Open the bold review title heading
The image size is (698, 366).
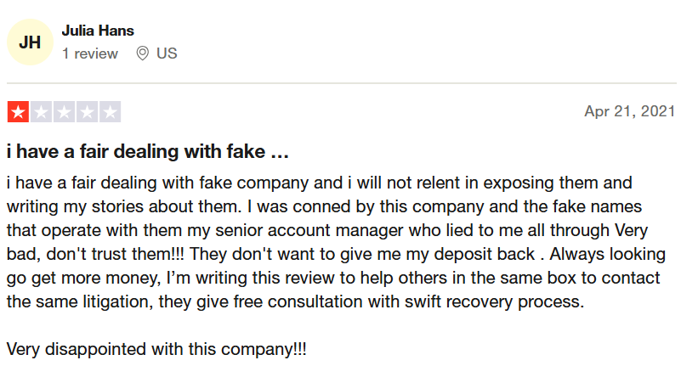coord(148,153)
